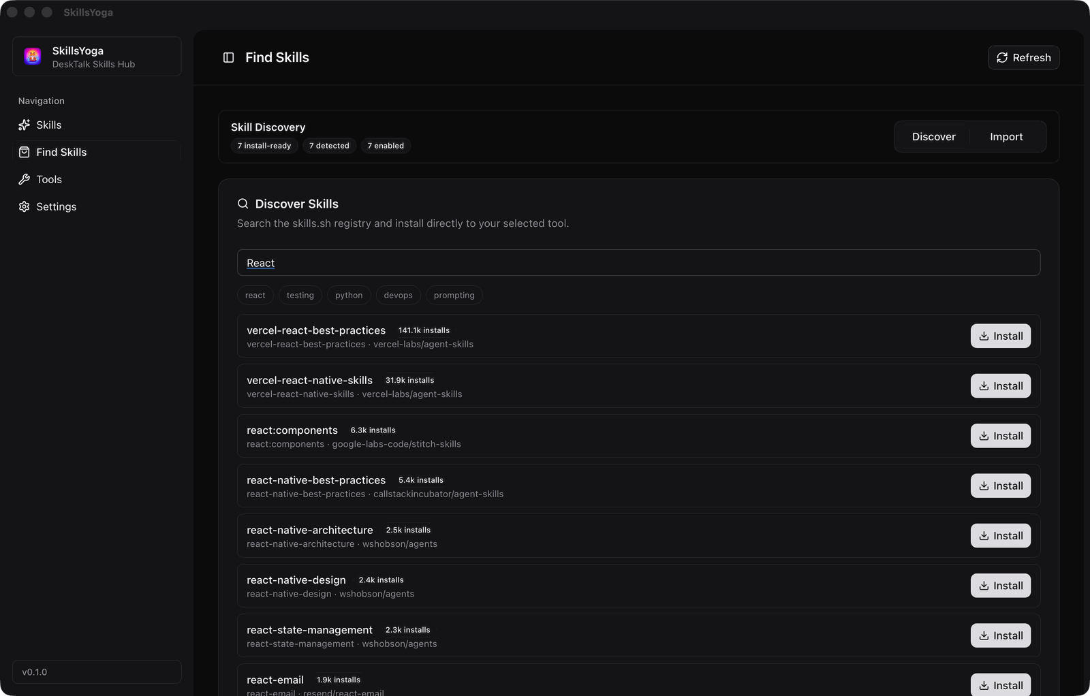Click the SkillsYoga app logo

33,57
